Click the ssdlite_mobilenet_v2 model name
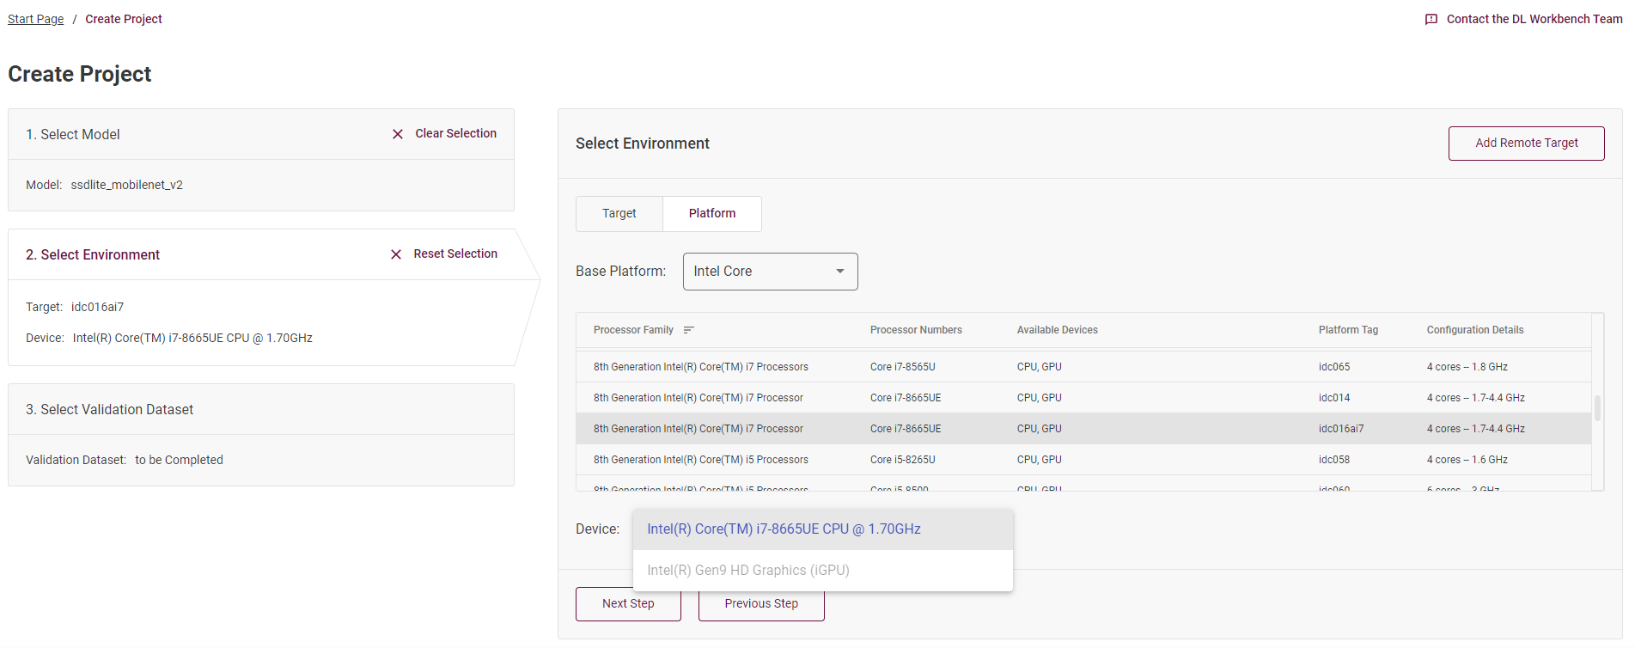The width and height of the screenshot is (1635, 648). tap(126, 185)
